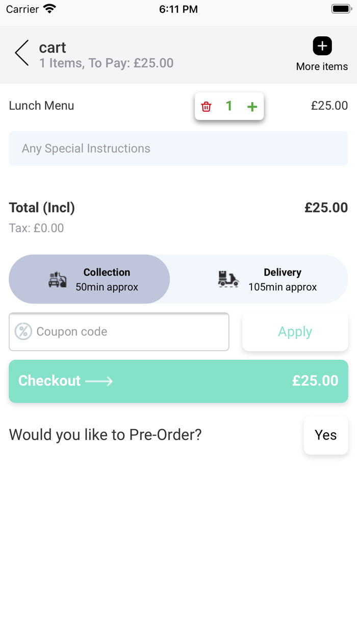Select the car pickup icon under Collection
Screen dimensions: 357x635
point(57,279)
